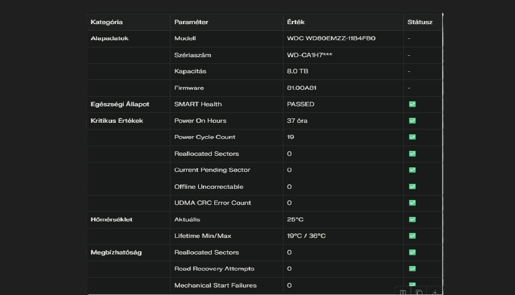Click the copy table icon

point(419,292)
